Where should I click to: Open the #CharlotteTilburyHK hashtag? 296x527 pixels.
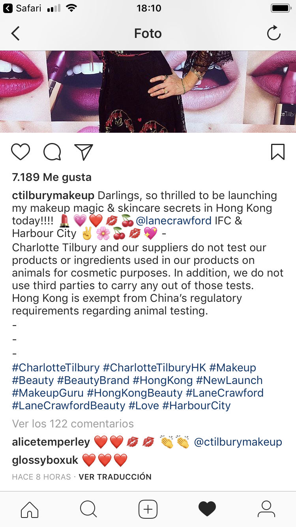coord(155,368)
